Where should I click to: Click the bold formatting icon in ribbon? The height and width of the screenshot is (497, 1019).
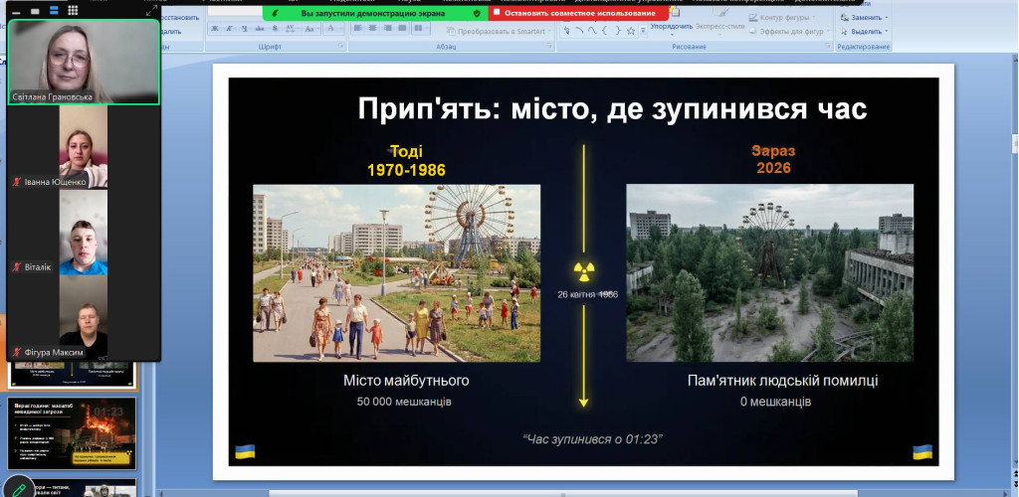click(213, 30)
